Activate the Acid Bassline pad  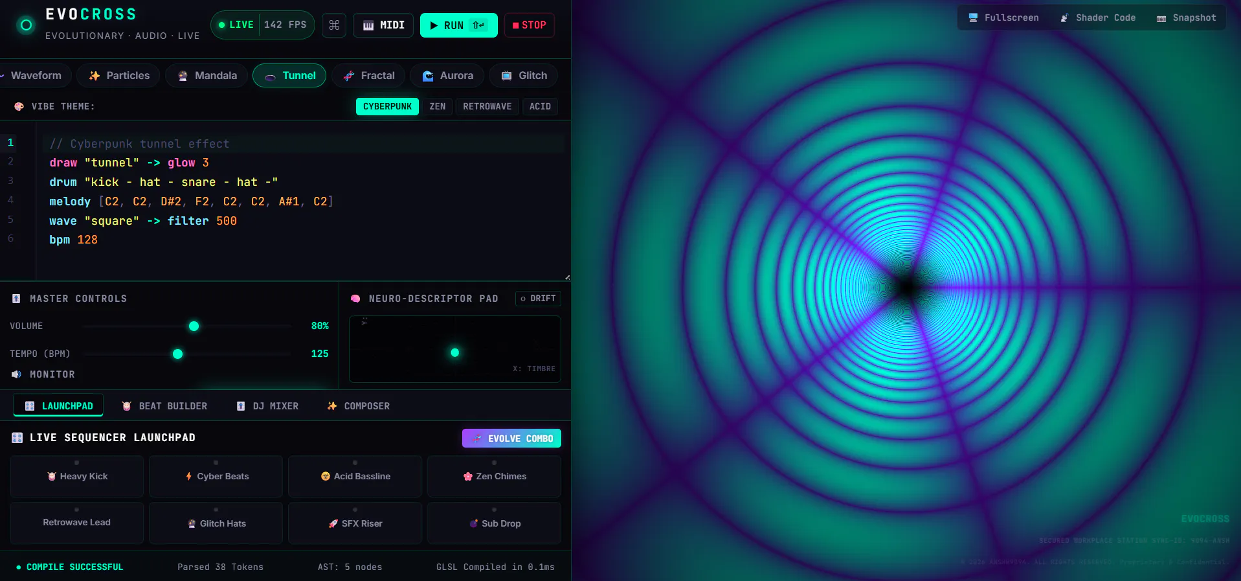coord(355,477)
